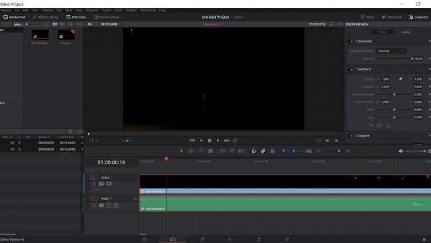
Task: Go to first frame button
Action: click(x=192, y=141)
